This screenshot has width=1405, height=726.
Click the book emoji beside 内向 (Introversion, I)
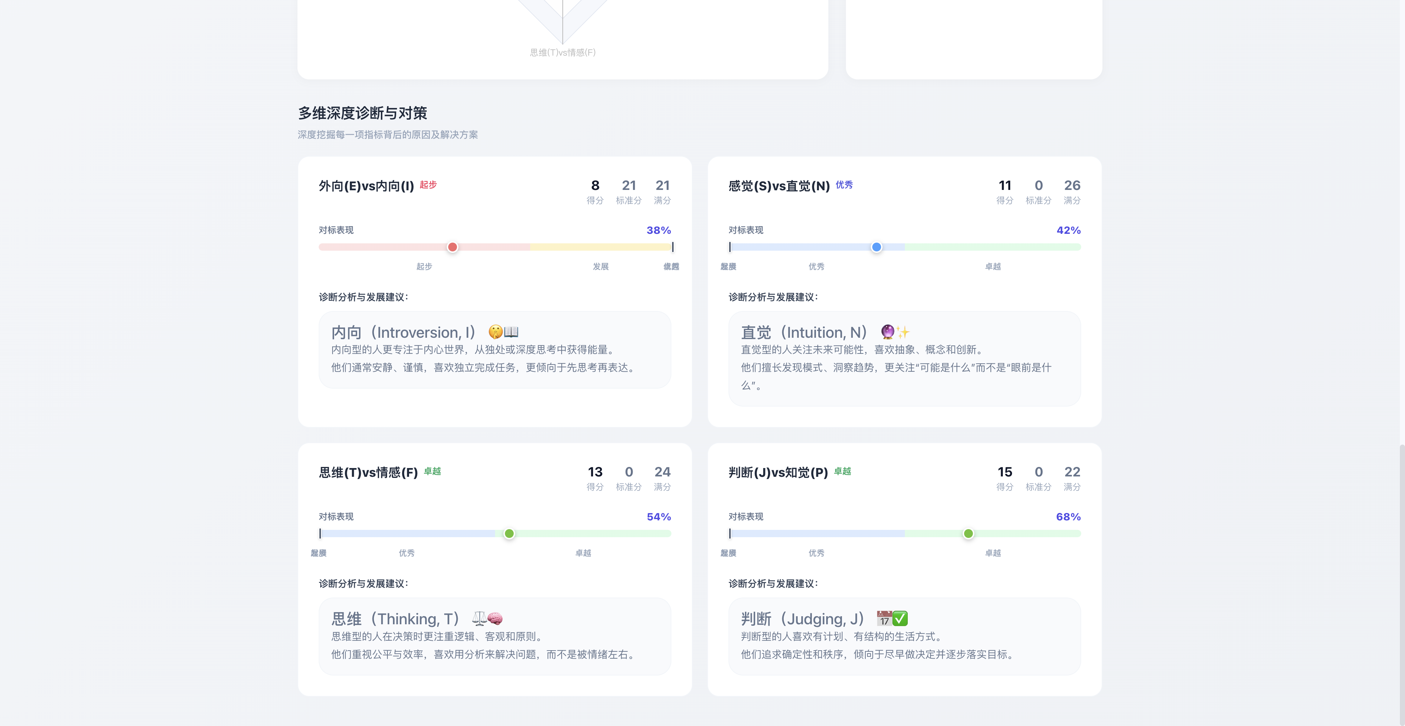[x=511, y=332]
